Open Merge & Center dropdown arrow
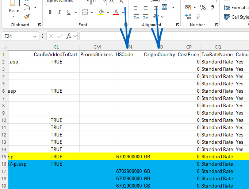249x189 pixels. 173,7
